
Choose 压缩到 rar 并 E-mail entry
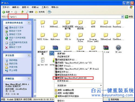79,69
